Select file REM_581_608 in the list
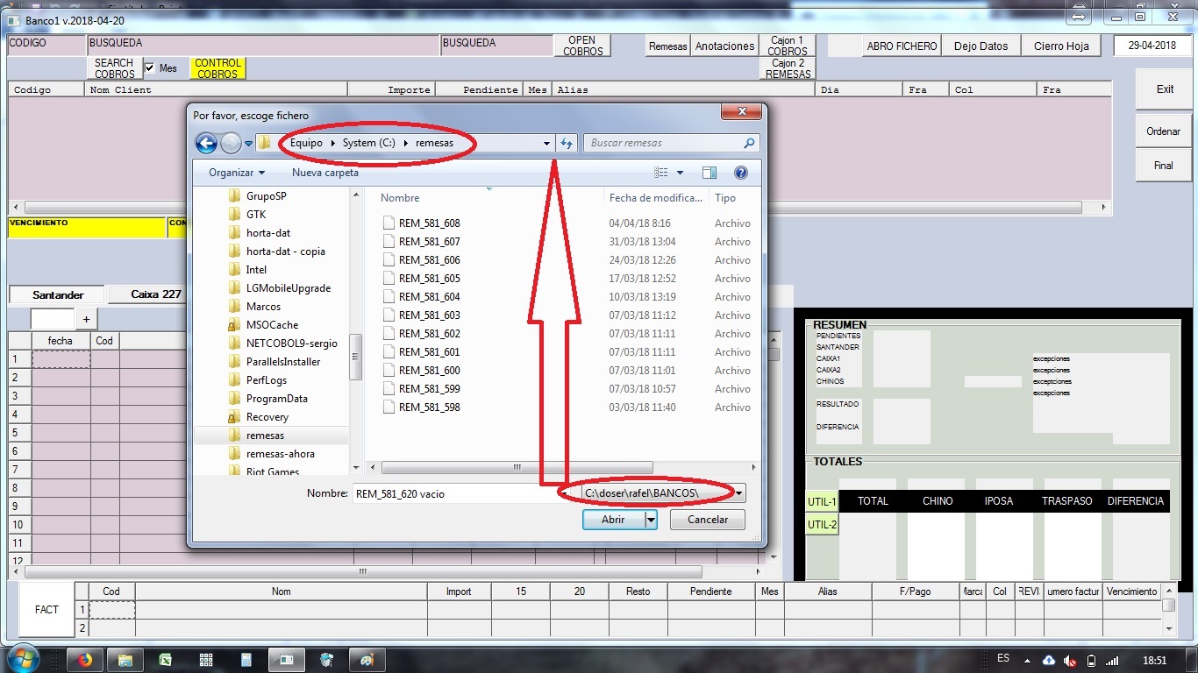This screenshot has height=673, width=1198. (429, 223)
